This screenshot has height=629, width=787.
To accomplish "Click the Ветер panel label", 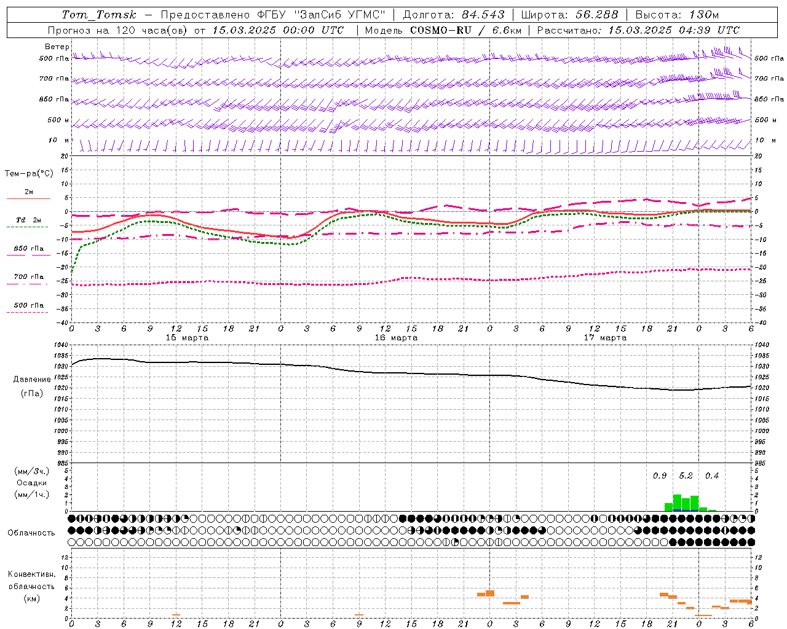I will click(x=57, y=47).
